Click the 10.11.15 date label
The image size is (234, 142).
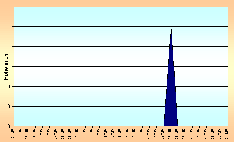[77, 134]
